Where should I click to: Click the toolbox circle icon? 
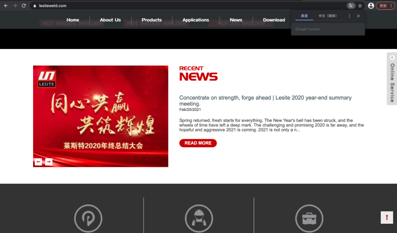pyautogui.click(x=309, y=218)
